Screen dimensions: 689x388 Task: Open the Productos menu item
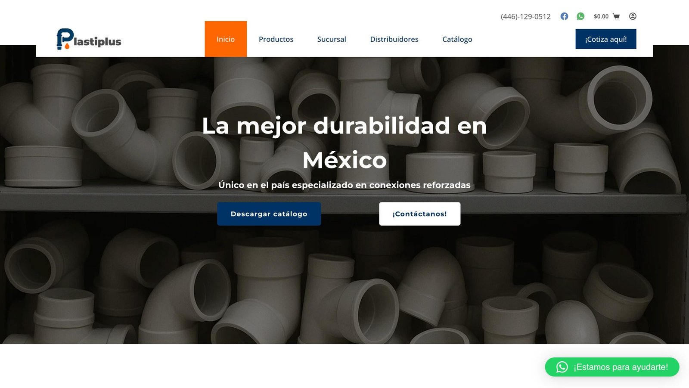coord(276,39)
